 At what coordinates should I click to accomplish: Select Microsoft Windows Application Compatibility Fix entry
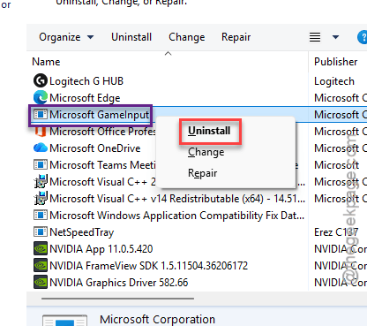tap(176, 216)
